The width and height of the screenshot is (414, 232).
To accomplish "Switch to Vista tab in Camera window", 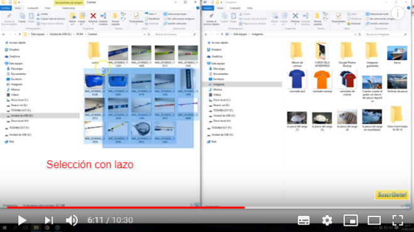I will [47, 8].
